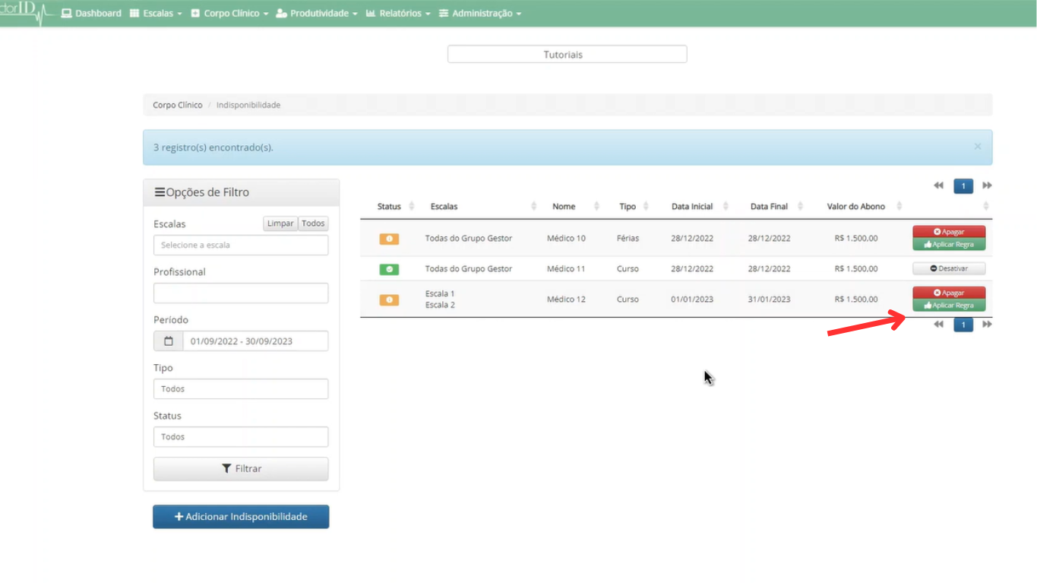The width and height of the screenshot is (1037, 583).
Task: Dismiss the registros encontrados alert
Action: [977, 147]
